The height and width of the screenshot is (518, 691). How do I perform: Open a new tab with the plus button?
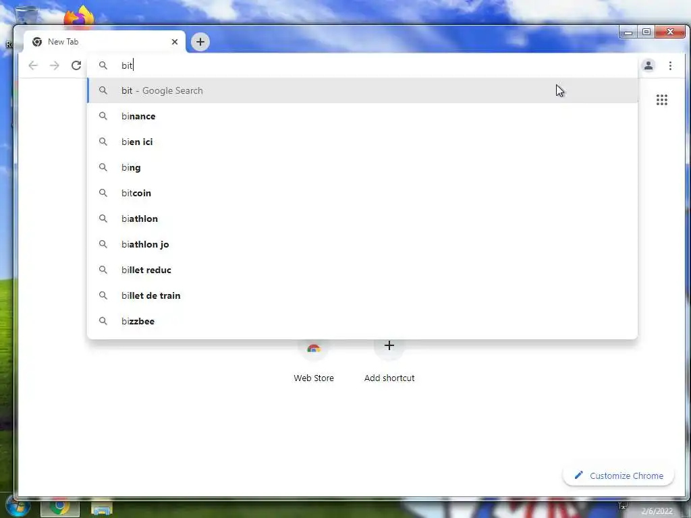(200, 42)
